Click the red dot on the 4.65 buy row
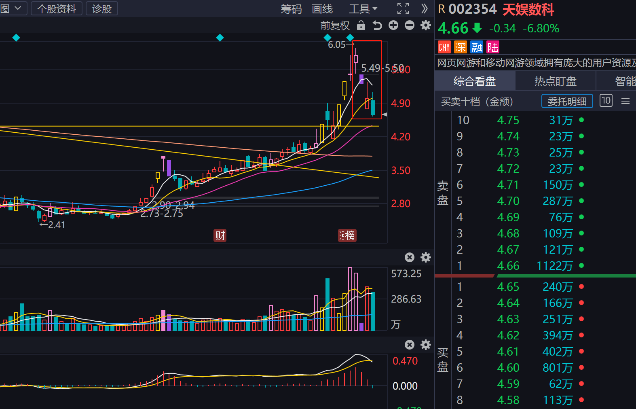This screenshot has height=409, width=636. (x=581, y=287)
